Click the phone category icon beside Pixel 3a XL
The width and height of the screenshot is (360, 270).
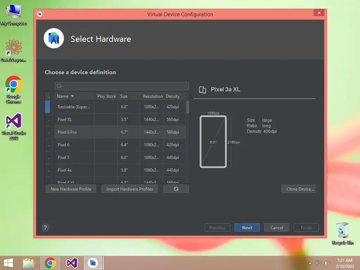[202, 90]
